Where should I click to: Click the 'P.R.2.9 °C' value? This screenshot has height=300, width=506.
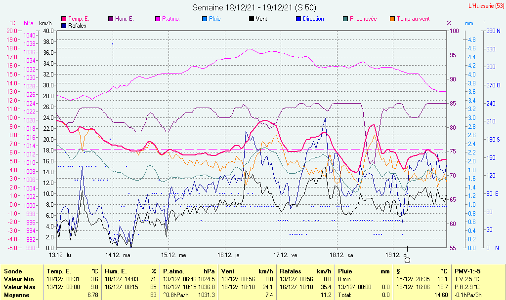[x=467, y=287]
